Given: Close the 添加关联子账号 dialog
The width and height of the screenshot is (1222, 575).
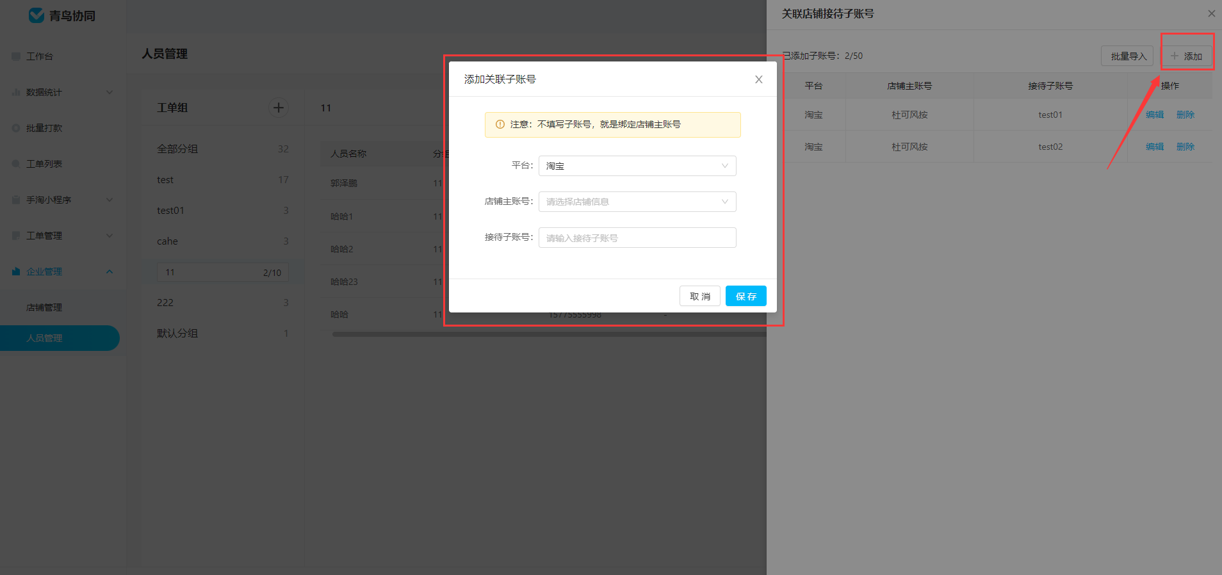Looking at the screenshot, I should [759, 79].
